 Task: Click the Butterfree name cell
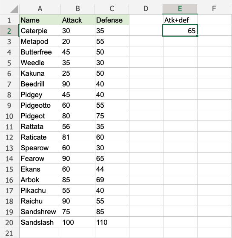40,52
